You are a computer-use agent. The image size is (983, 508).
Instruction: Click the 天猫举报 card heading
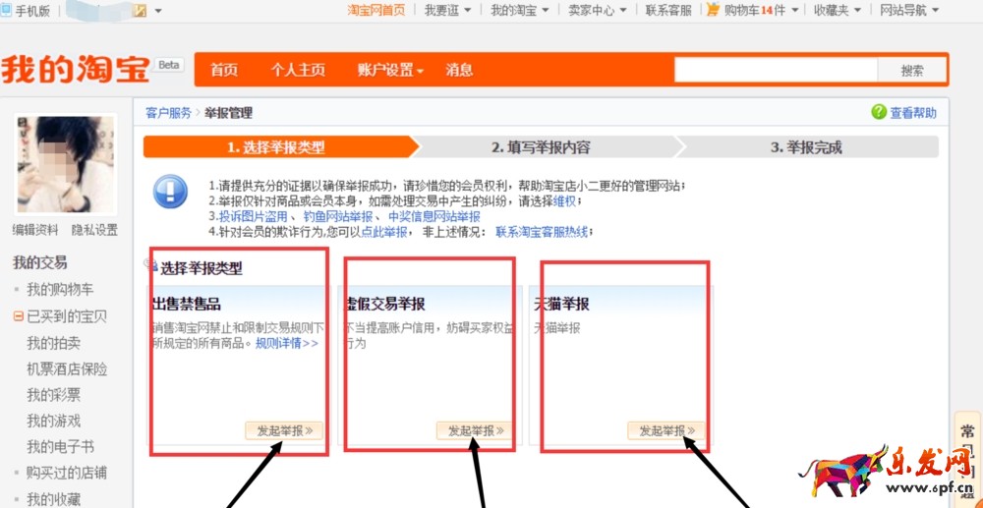pos(561,305)
